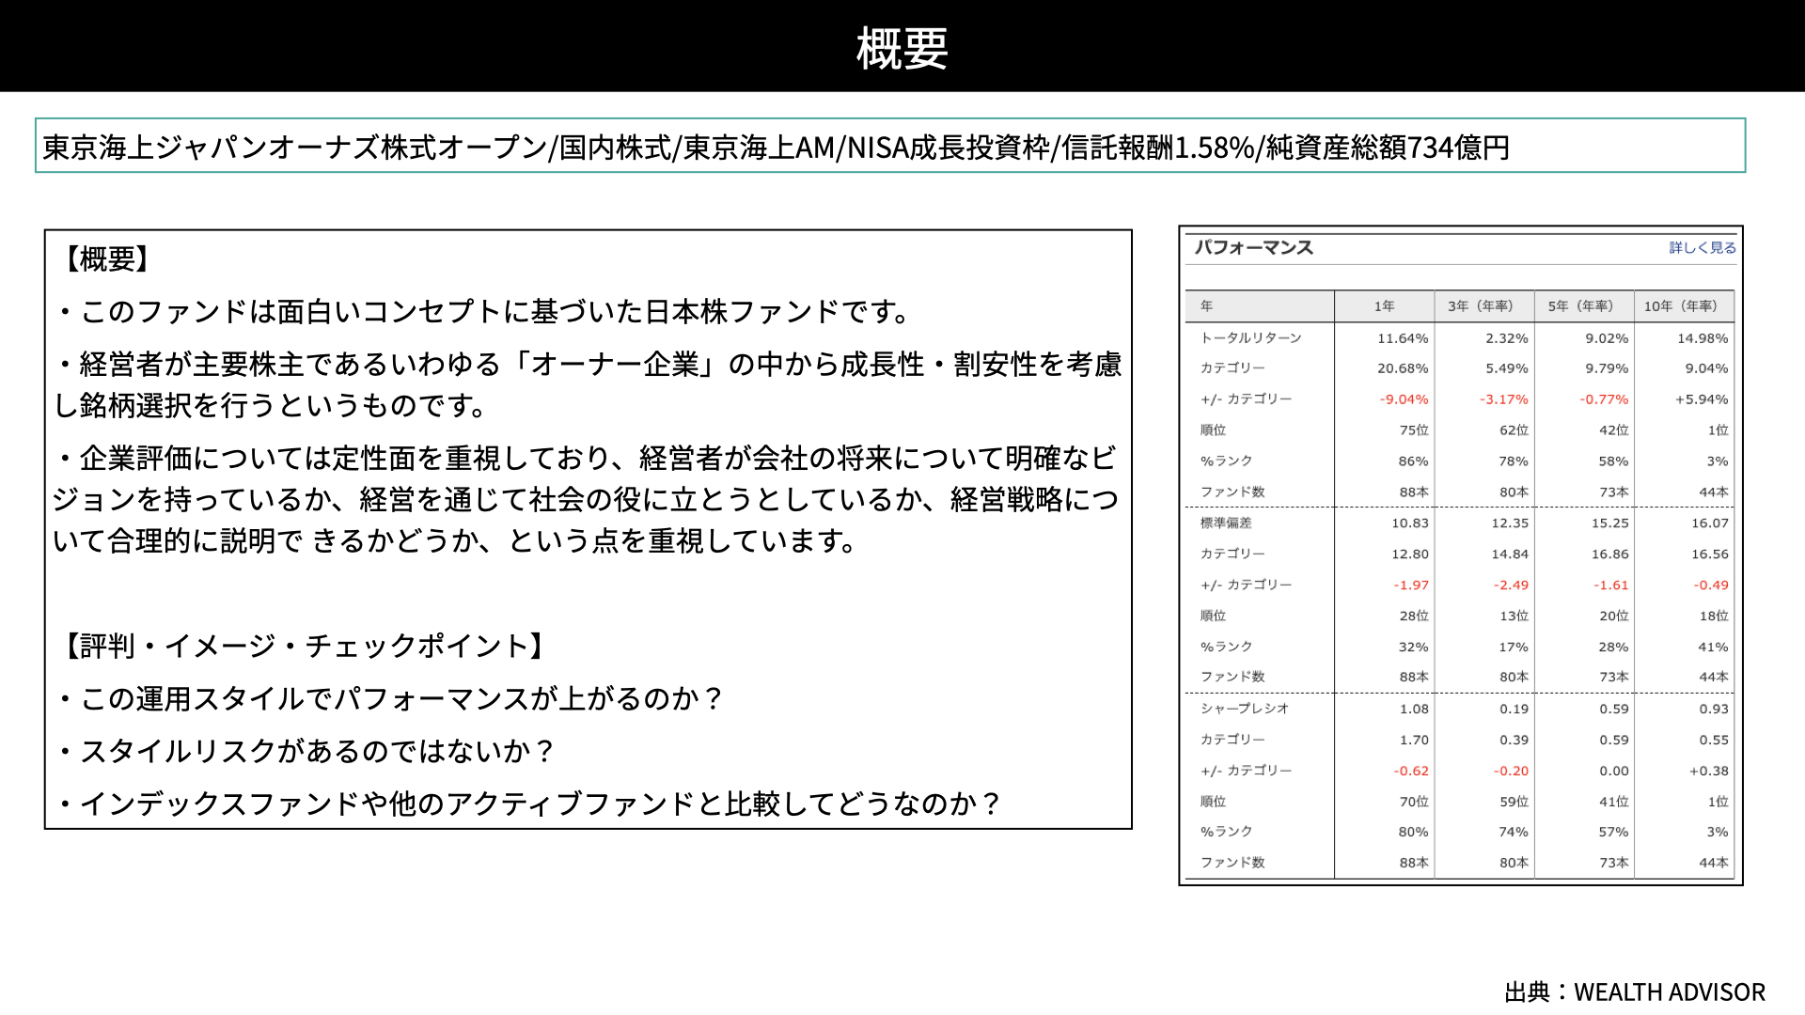Click the 70位 Sharpe ratio rank
The width and height of the screenshot is (1805, 1015).
click(1414, 803)
